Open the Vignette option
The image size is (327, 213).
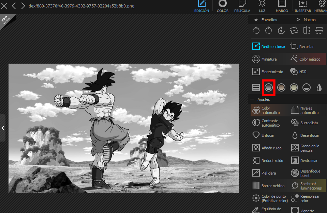pos(308,210)
